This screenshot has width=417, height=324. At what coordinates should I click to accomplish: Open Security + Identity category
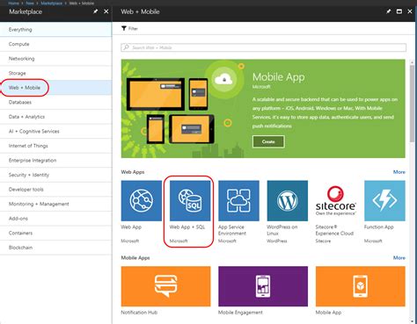[x=56, y=175]
